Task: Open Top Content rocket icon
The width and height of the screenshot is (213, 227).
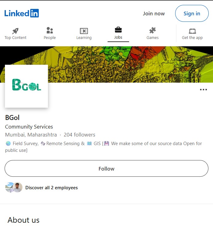Action: point(15,31)
